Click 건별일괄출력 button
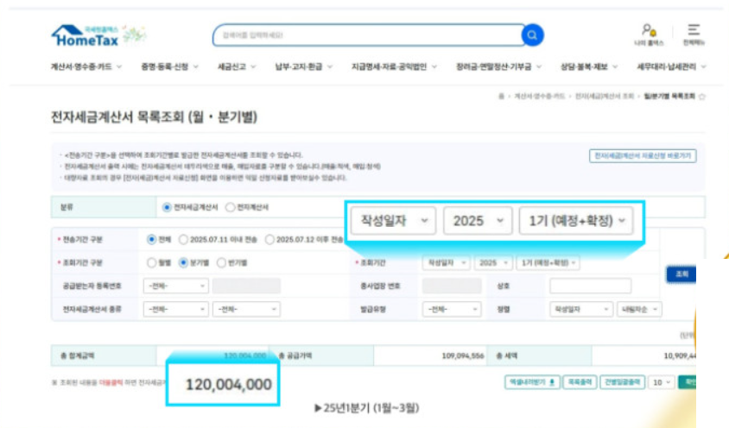 coord(622,382)
